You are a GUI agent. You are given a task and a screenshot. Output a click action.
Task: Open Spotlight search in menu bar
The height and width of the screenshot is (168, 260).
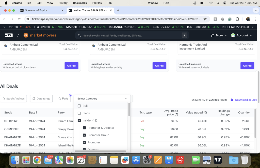coord(218,3)
